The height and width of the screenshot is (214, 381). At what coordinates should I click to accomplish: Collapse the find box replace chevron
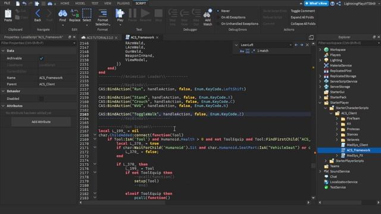coord(236,45)
